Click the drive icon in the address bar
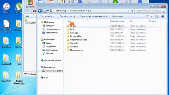Viewport: 169px width, 95px height. click(x=51, y=11)
